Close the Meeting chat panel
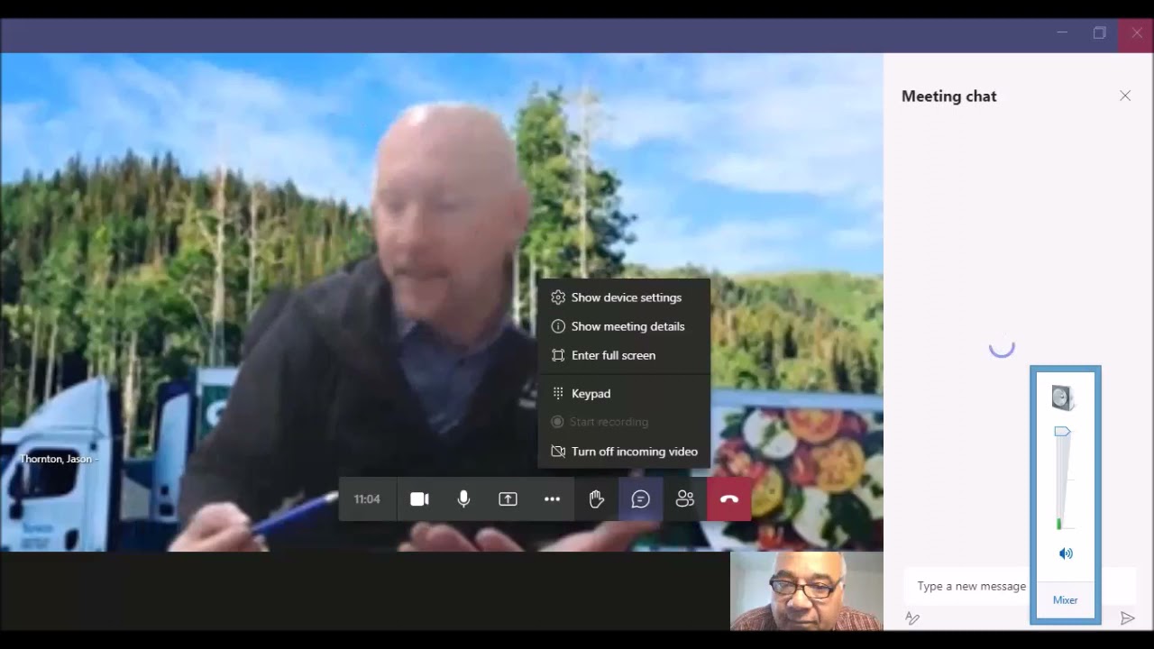The image size is (1154, 649). (x=1124, y=96)
